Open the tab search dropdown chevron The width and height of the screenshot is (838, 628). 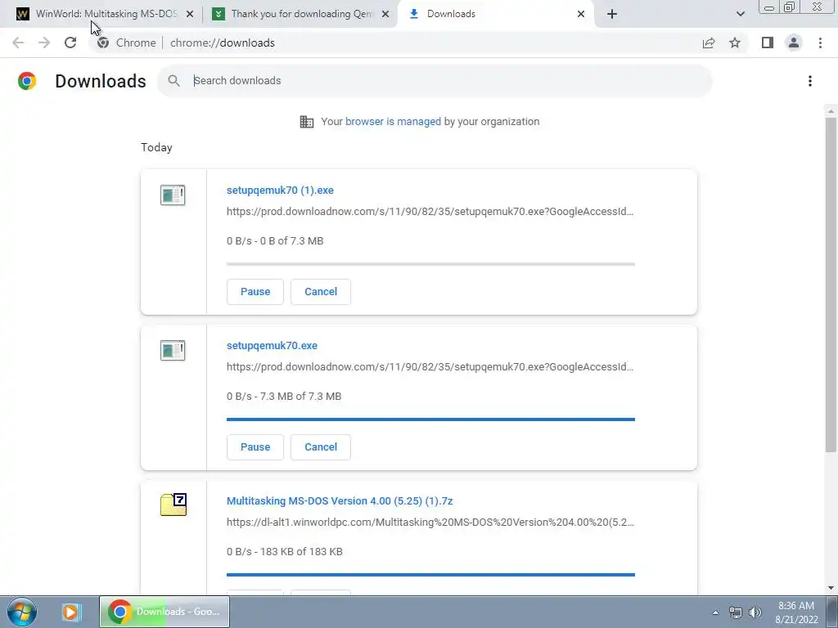[x=740, y=14]
